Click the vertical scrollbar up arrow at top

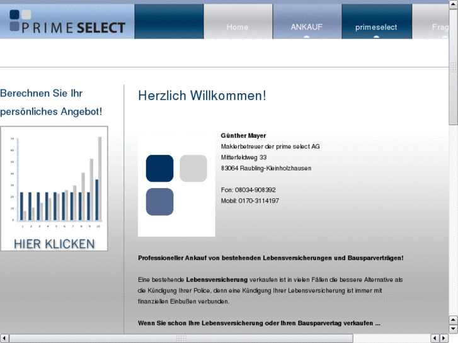[454, 4]
